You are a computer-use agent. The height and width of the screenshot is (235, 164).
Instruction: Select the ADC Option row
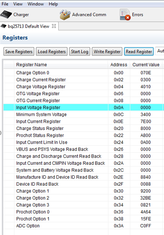(83, 225)
